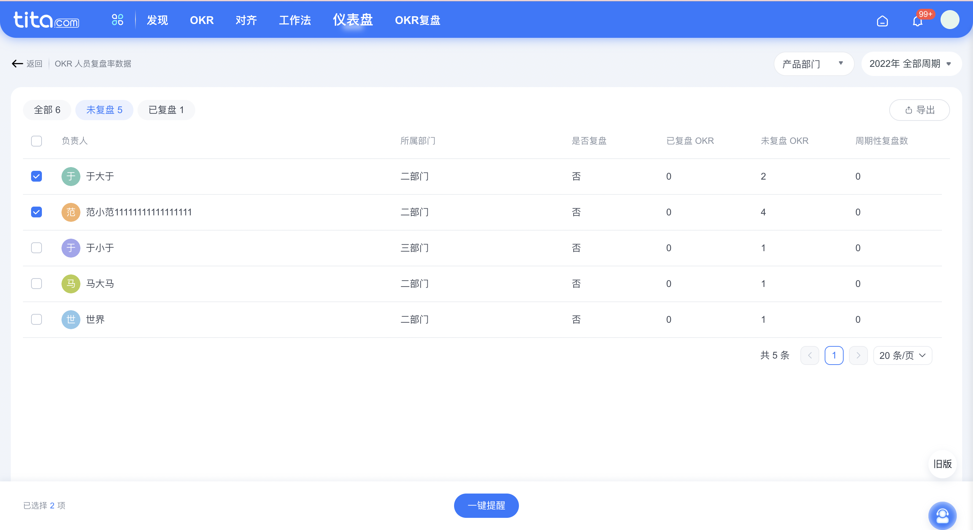
Task: Switch to the 已复盘 1 tab
Action: 166,110
